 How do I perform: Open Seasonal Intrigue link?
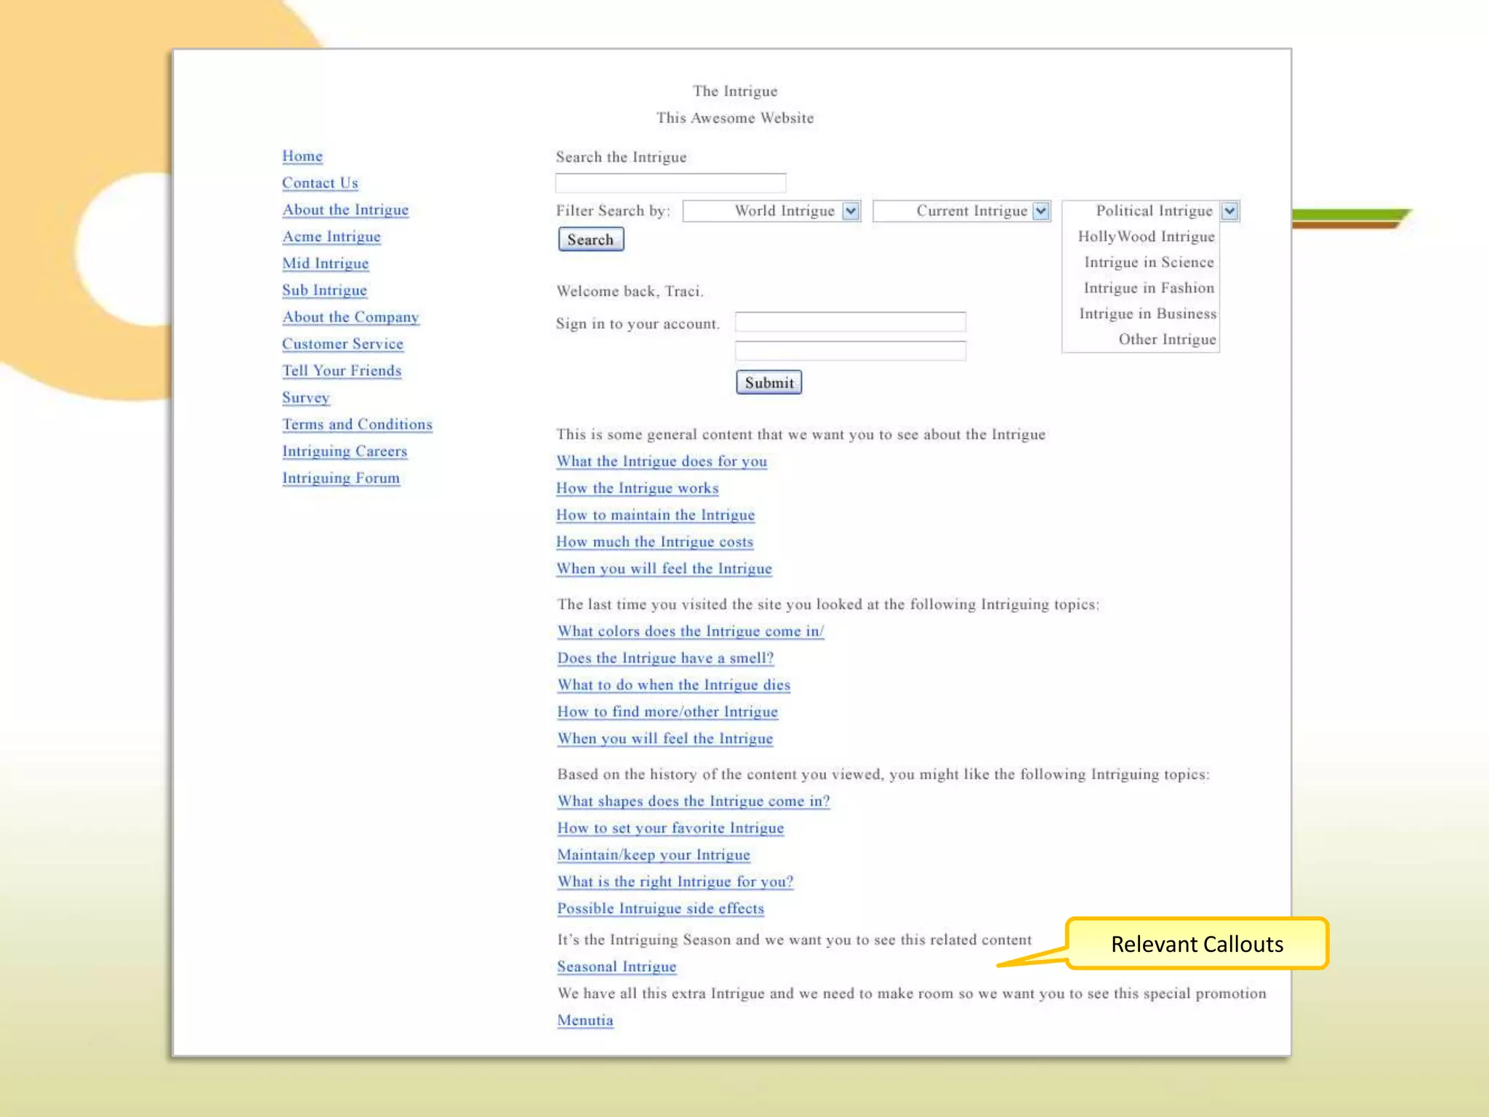pos(617,967)
